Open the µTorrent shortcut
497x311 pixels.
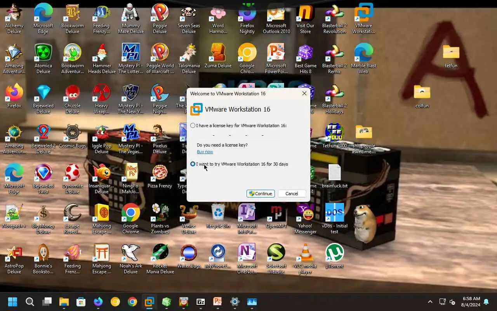coord(334,256)
